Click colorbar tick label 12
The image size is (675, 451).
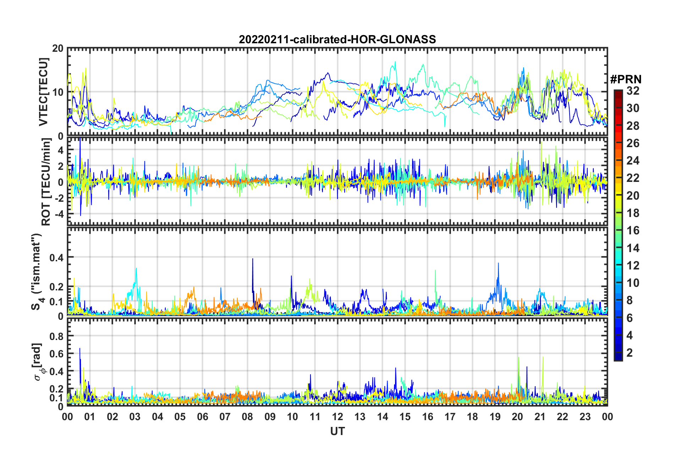pos(633,265)
